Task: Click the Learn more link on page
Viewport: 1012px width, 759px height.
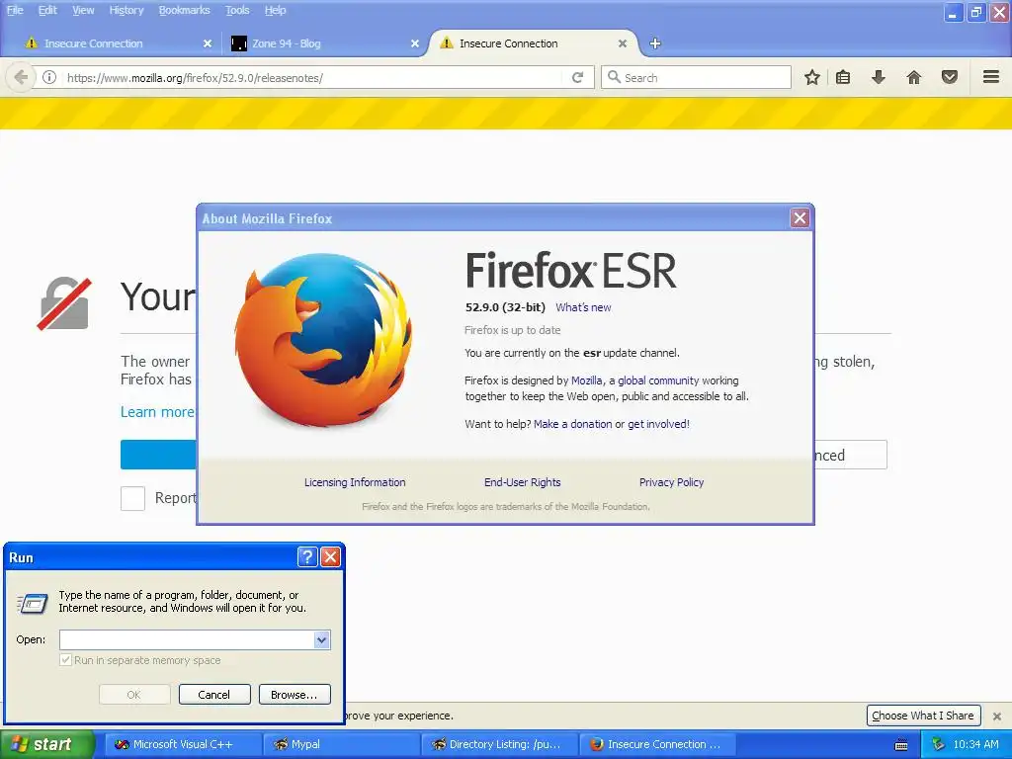Action: [157, 412]
